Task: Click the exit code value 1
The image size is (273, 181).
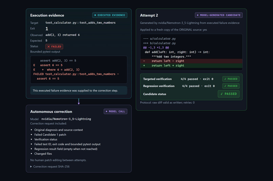Action: pos(47,29)
